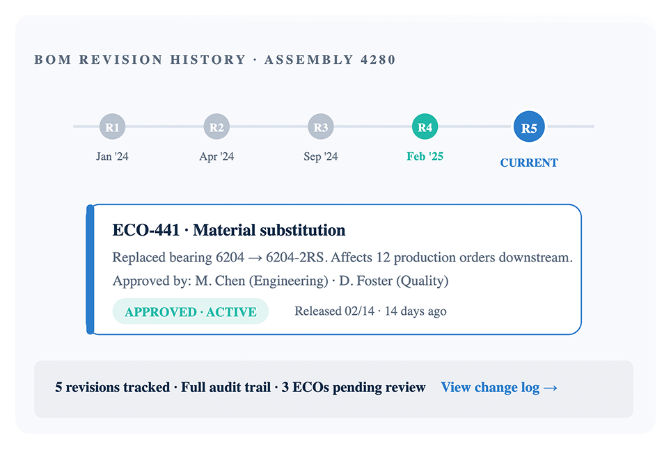Click the Released 02/14 timestamp text

click(370, 311)
